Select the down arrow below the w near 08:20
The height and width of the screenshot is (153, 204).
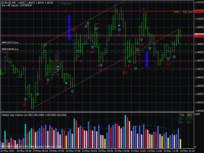96,29
